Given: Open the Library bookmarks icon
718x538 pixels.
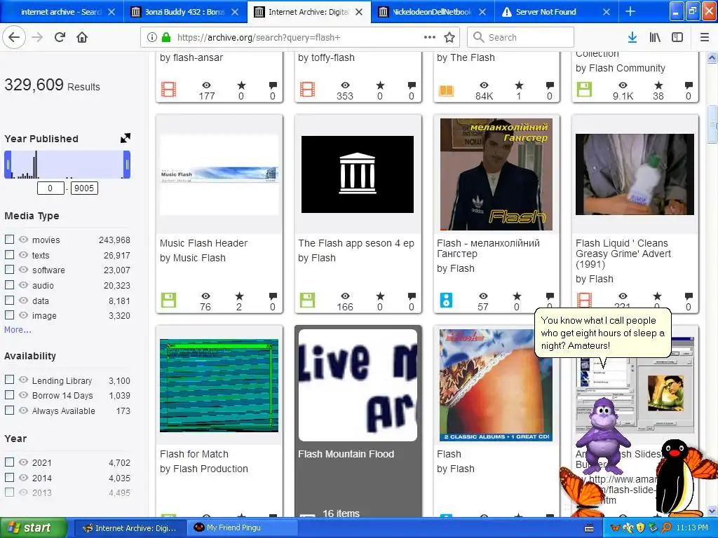Looking at the screenshot, I should (x=655, y=38).
